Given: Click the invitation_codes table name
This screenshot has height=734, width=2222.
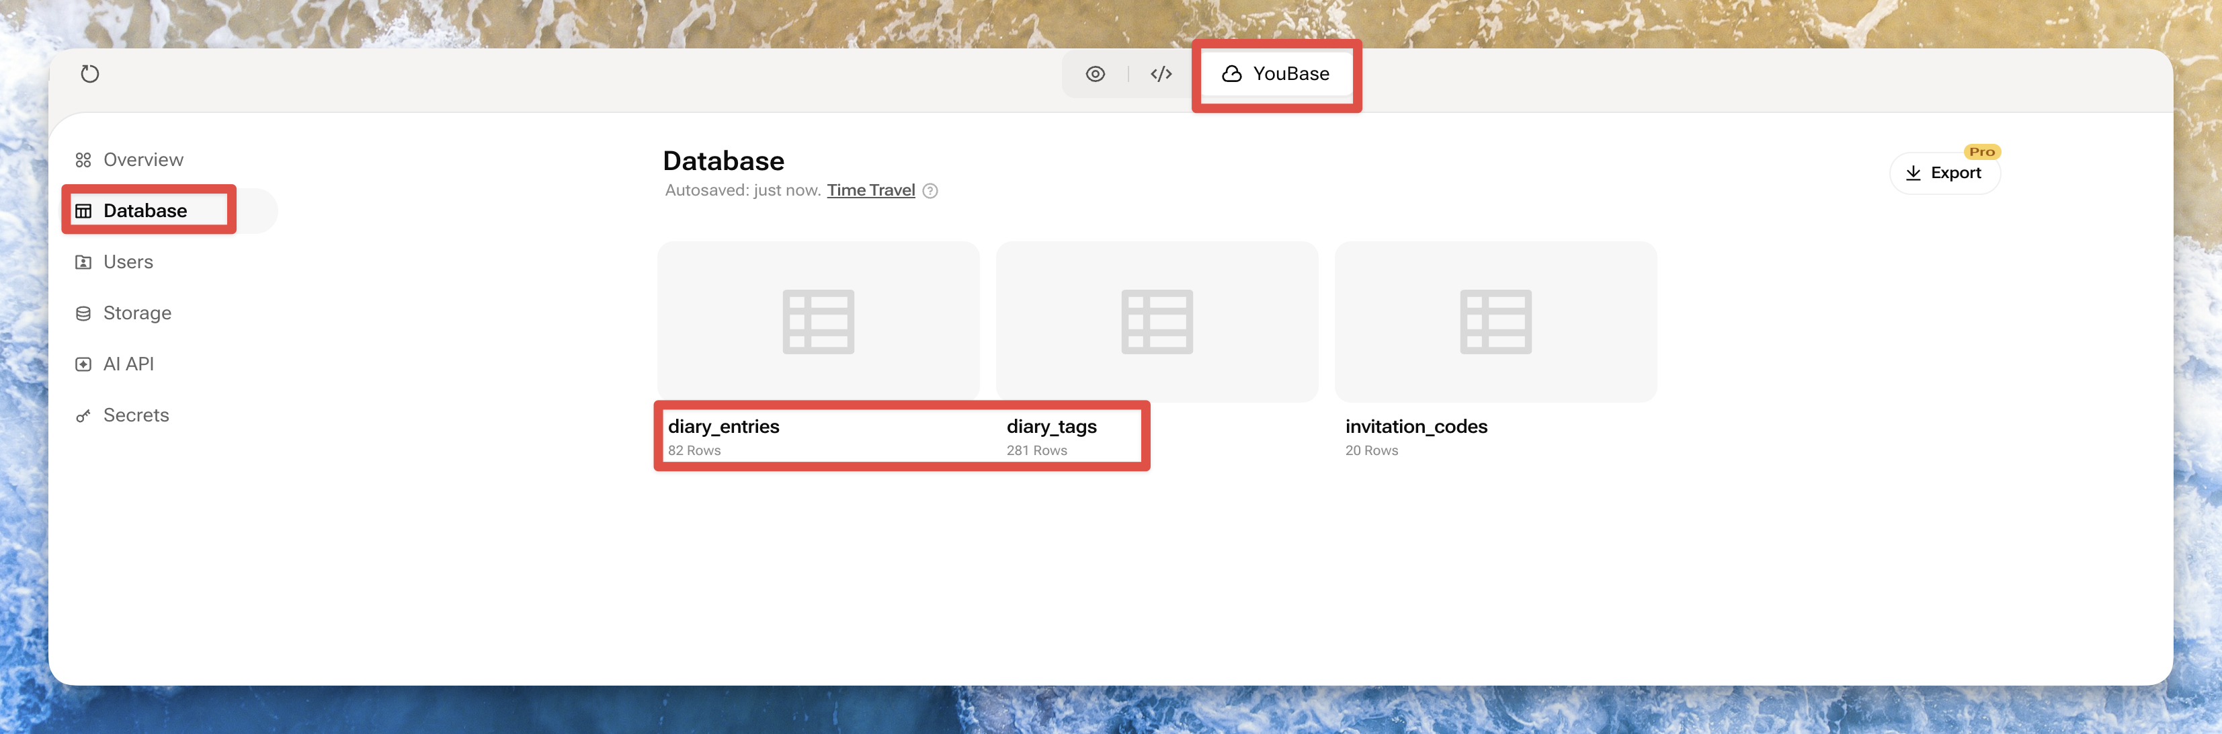Looking at the screenshot, I should [1415, 426].
